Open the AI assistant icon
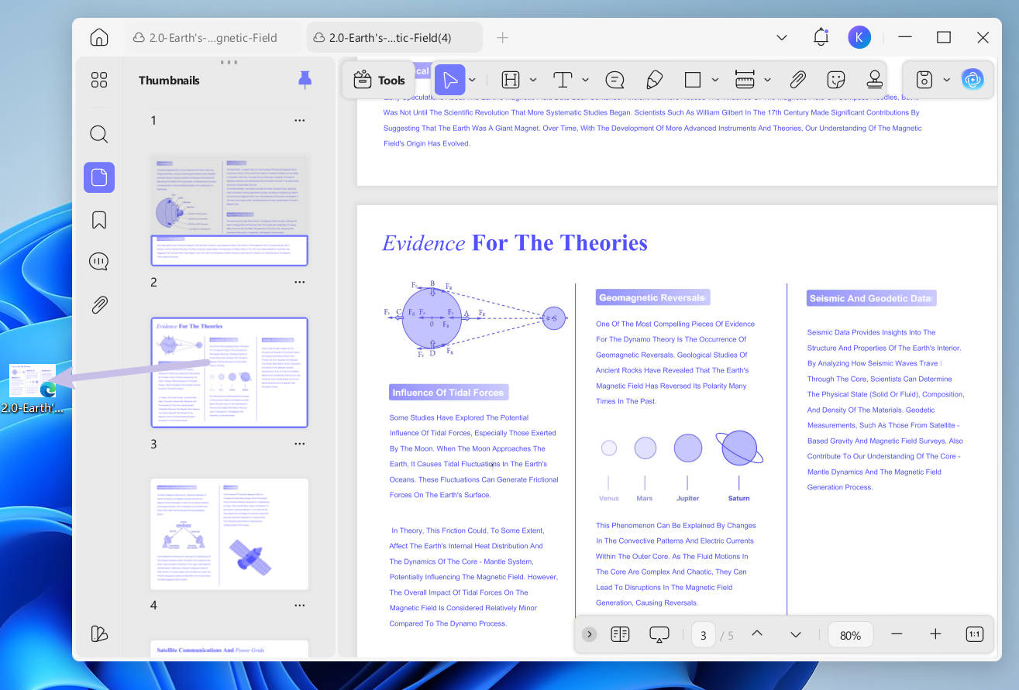Image resolution: width=1019 pixels, height=690 pixels. 973,79
